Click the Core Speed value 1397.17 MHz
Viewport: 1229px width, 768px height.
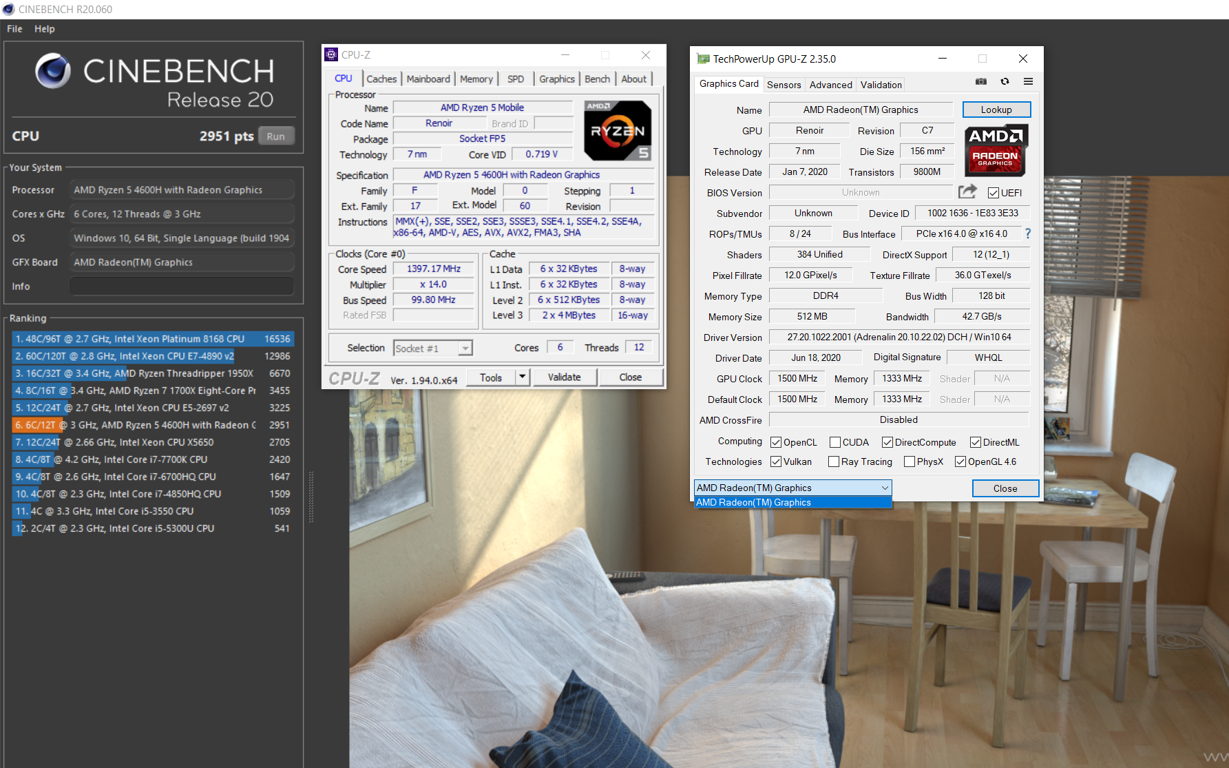pyautogui.click(x=434, y=269)
